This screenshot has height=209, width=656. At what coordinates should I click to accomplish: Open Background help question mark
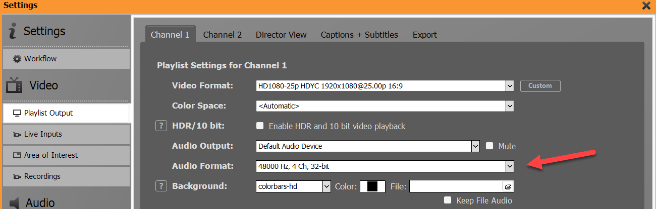161,186
